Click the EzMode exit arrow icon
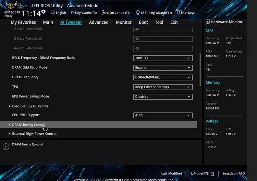 (212, 173)
